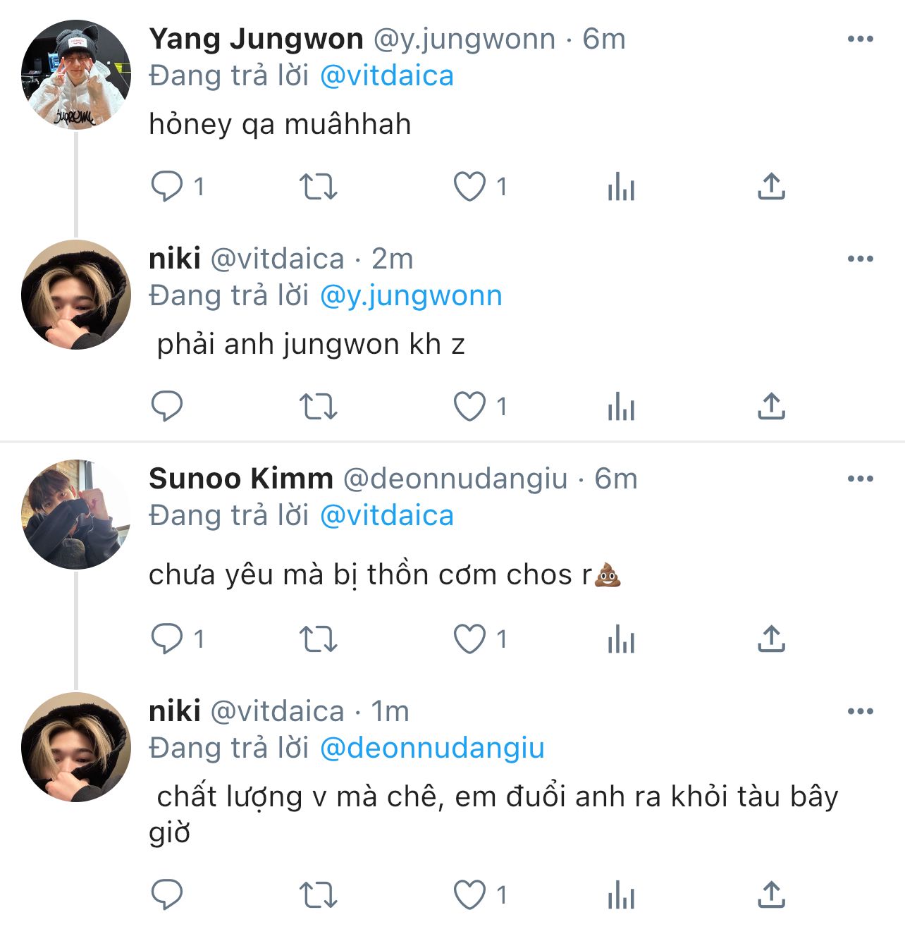Share Sunoo Kimm's tweet
905x929 pixels.
coord(771,639)
